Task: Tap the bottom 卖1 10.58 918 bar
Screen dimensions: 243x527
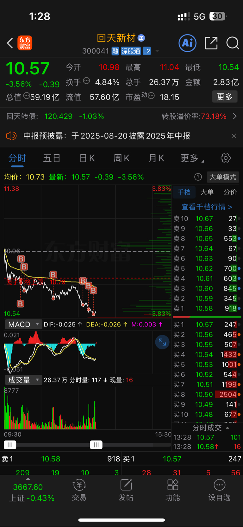Action: 61,459
